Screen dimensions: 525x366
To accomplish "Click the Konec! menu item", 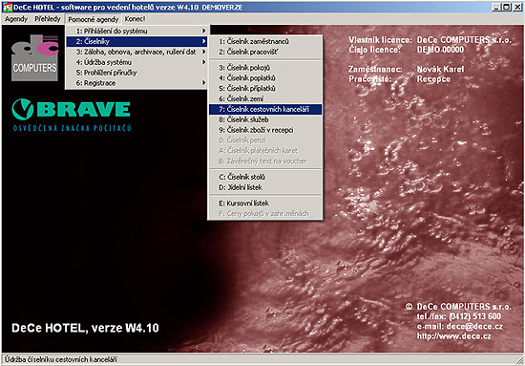I will (135, 19).
